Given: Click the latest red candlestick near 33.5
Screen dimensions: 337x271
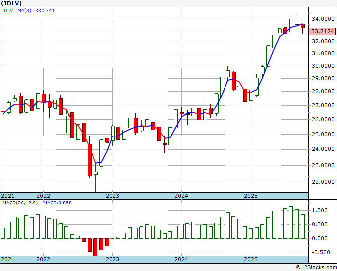Looking at the screenshot, I should [303, 26].
